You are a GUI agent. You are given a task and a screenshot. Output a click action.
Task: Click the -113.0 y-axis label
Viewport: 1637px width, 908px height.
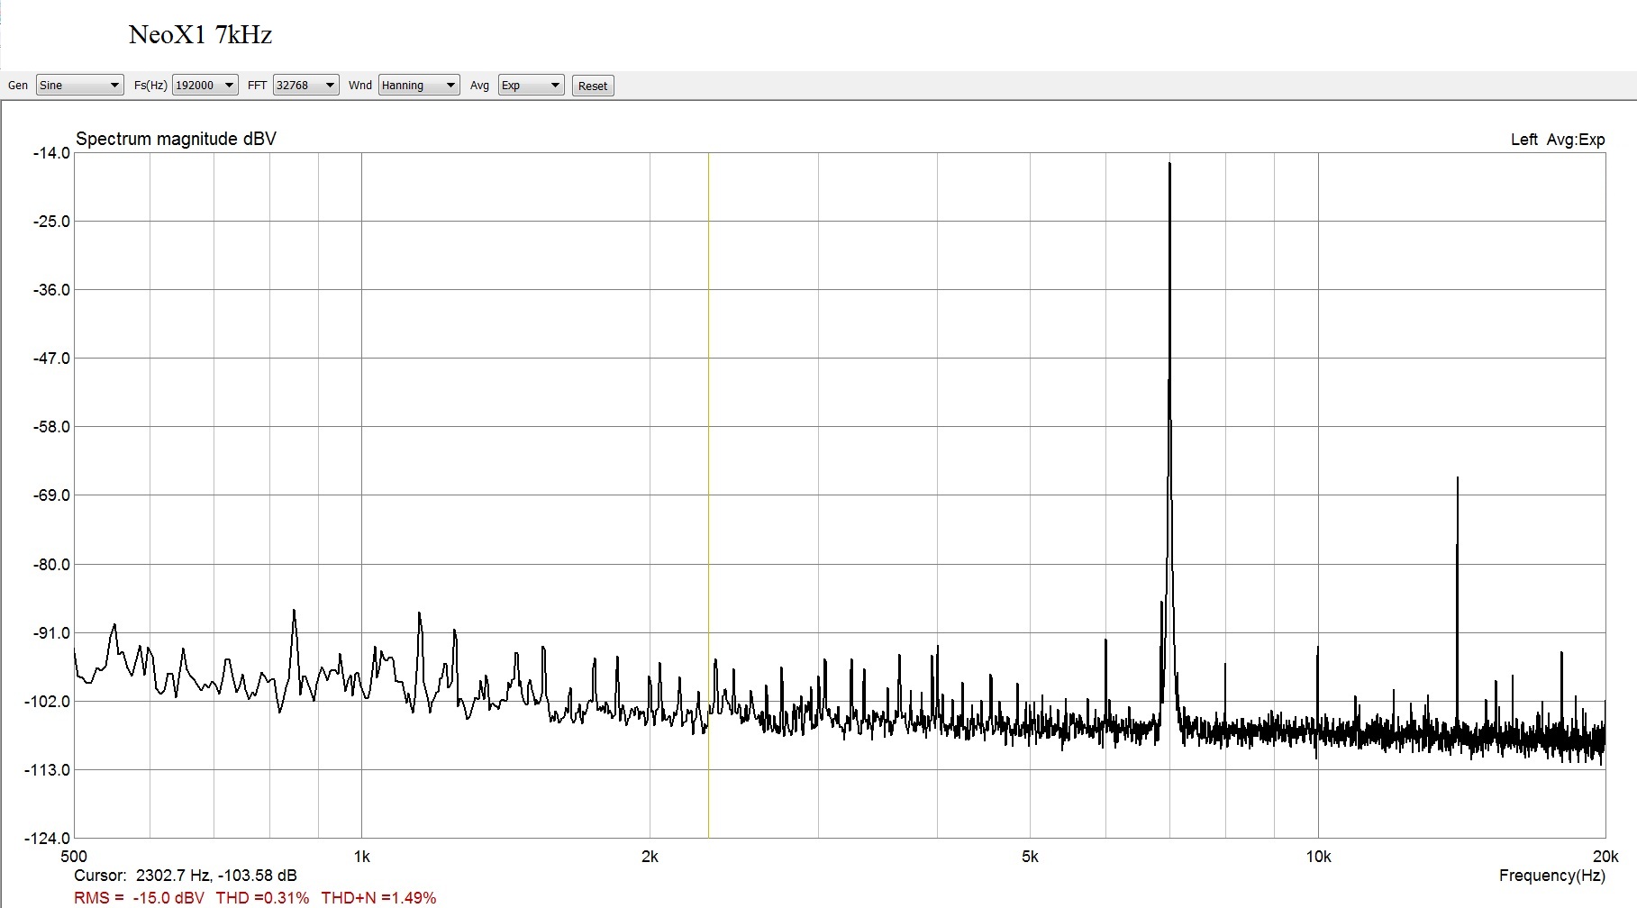[x=49, y=770]
